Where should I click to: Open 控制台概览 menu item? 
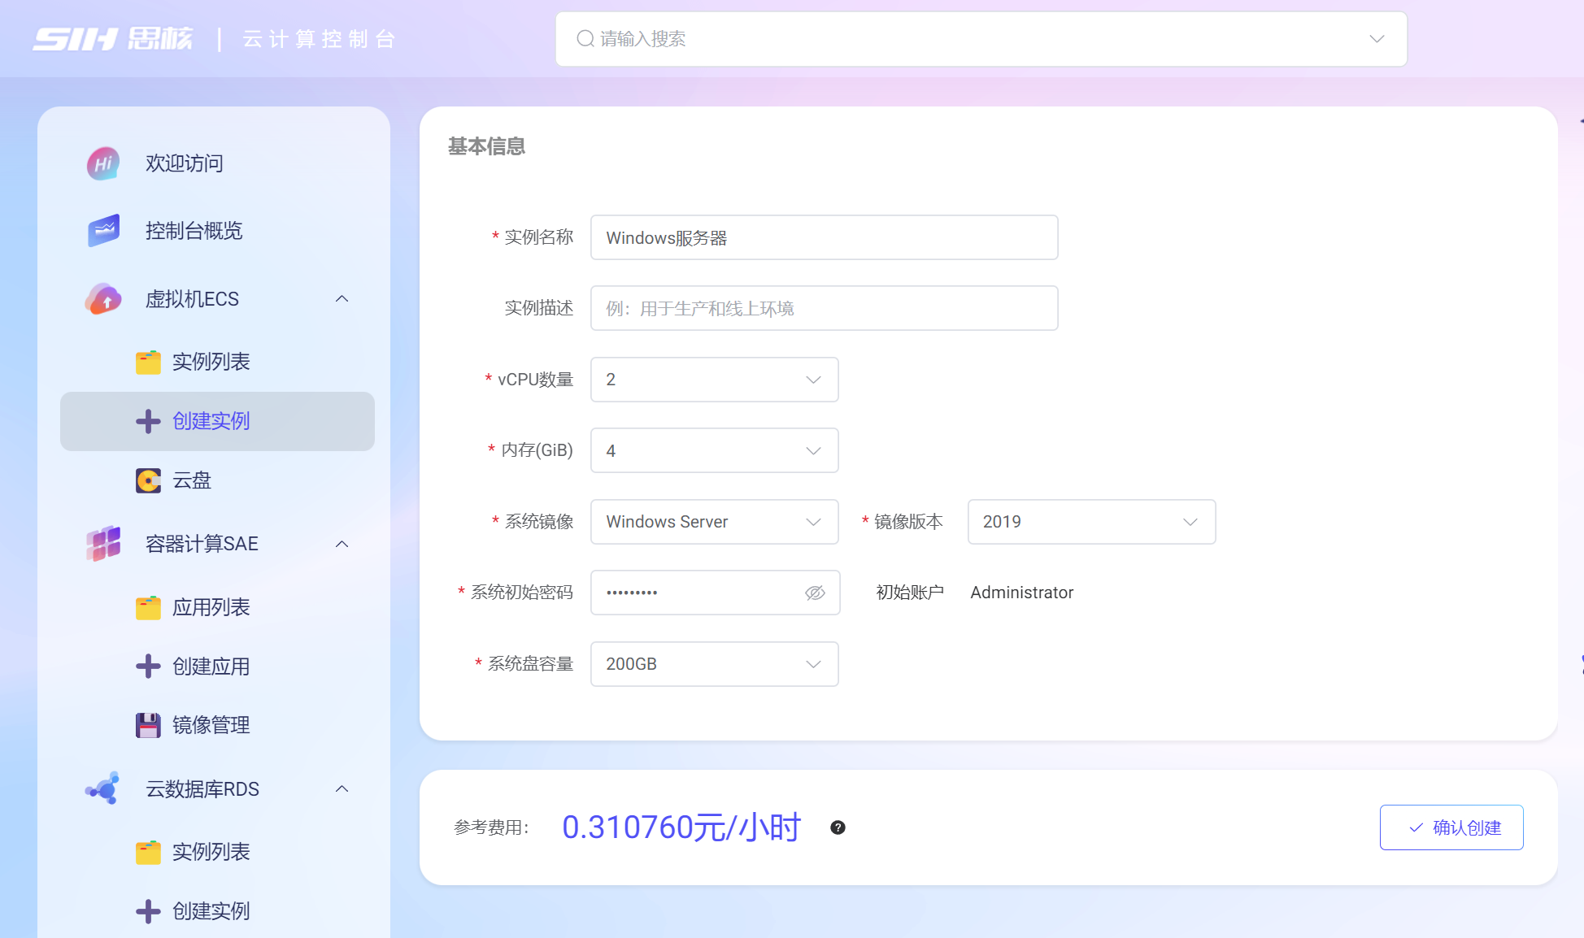(x=217, y=231)
